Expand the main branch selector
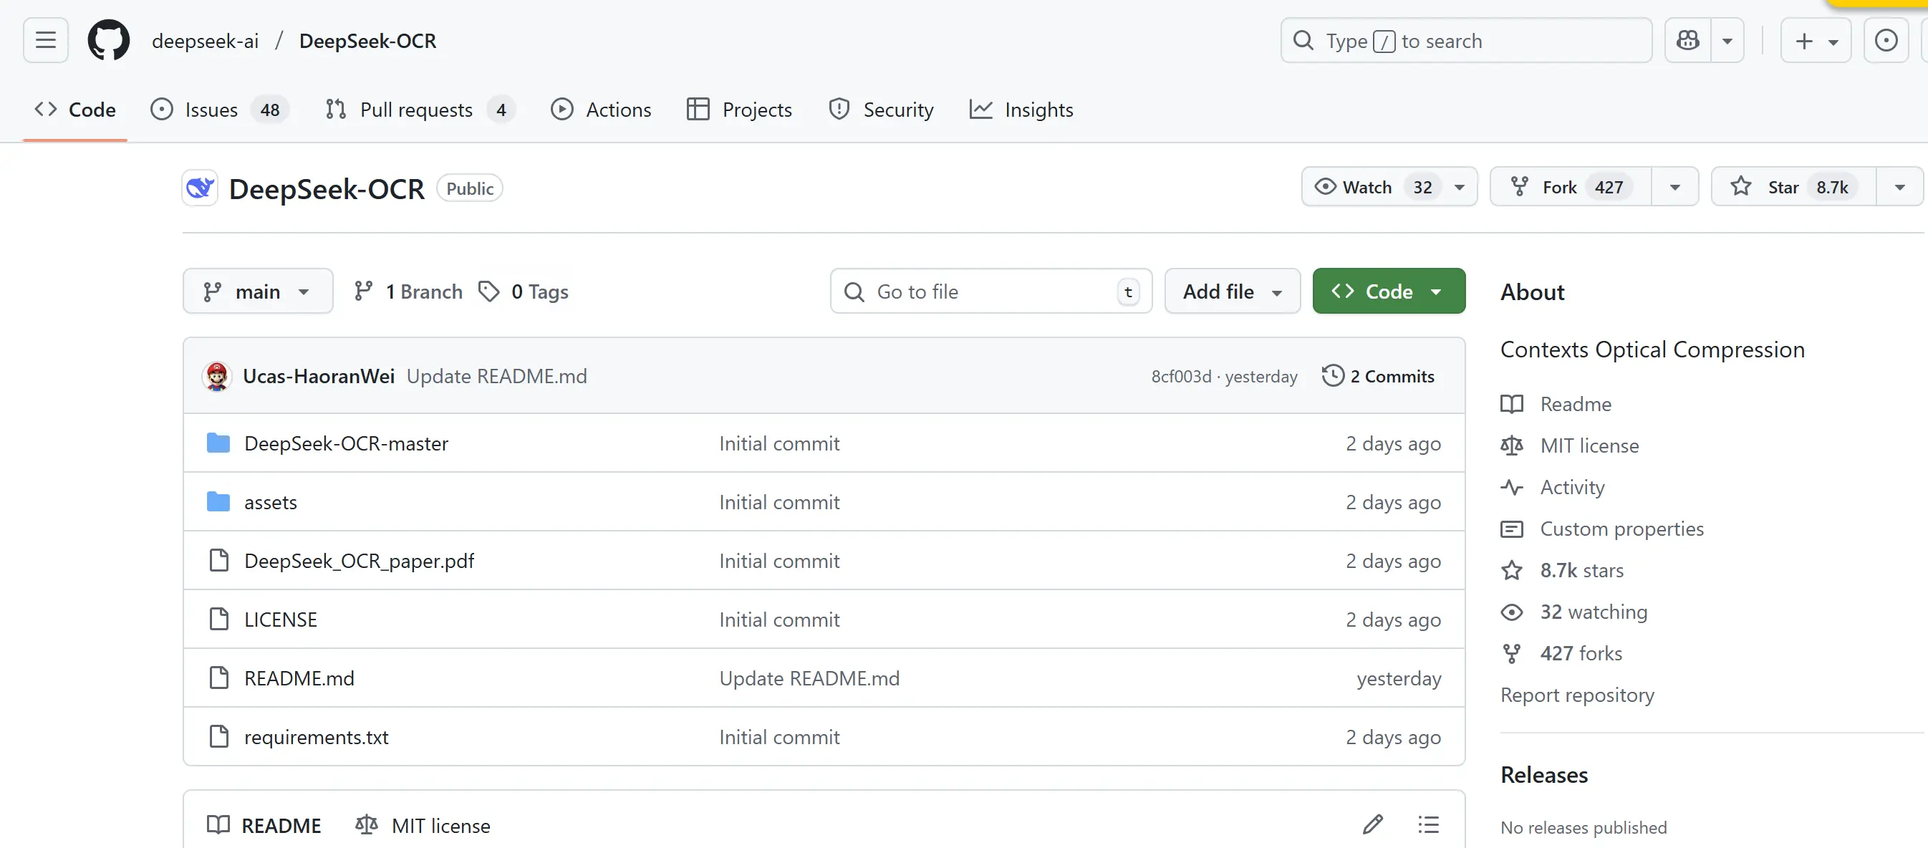1928x848 pixels. coord(257,292)
